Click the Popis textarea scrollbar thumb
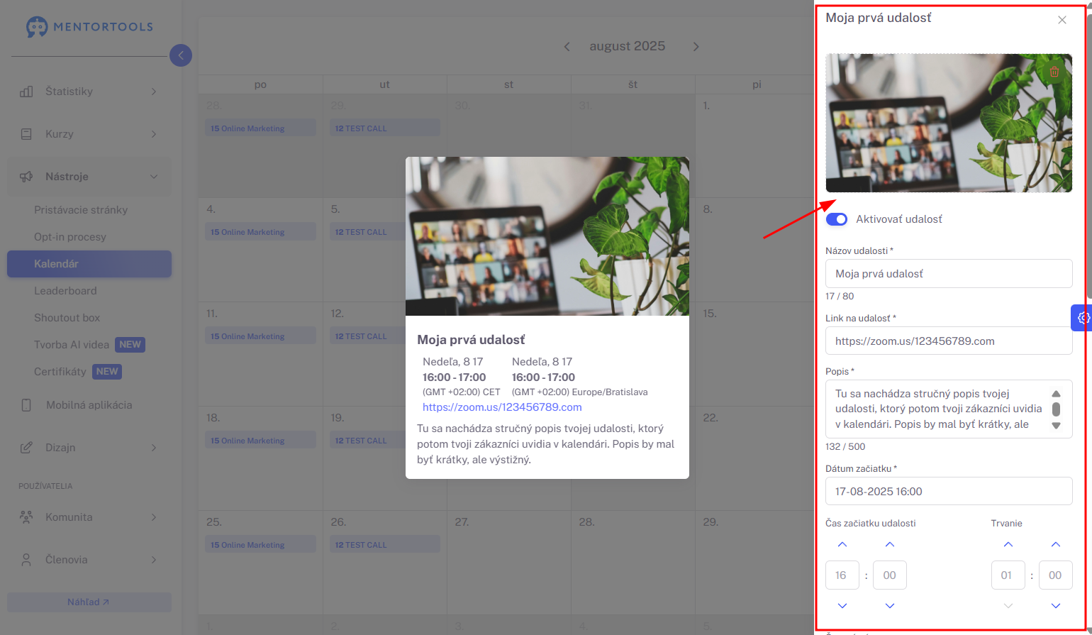The height and width of the screenshot is (635, 1092). (1056, 409)
